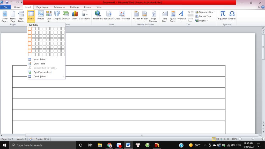Choose Draw Table from the menu
The height and width of the screenshot is (149, 265).
point(46,64)
